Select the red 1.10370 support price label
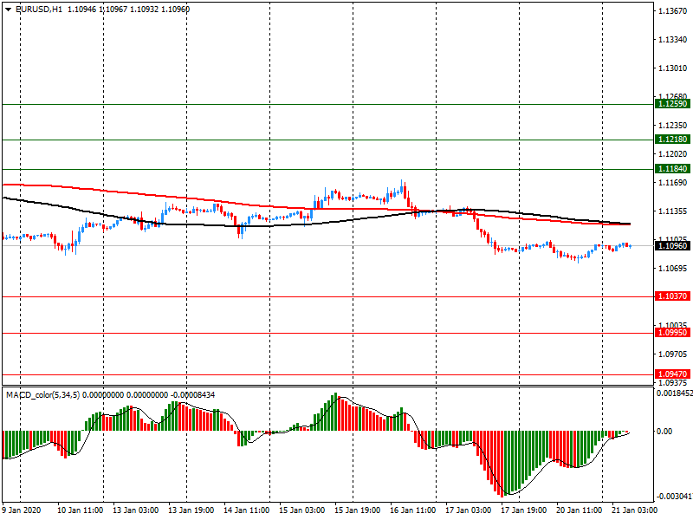 click(x=673, y=296)
